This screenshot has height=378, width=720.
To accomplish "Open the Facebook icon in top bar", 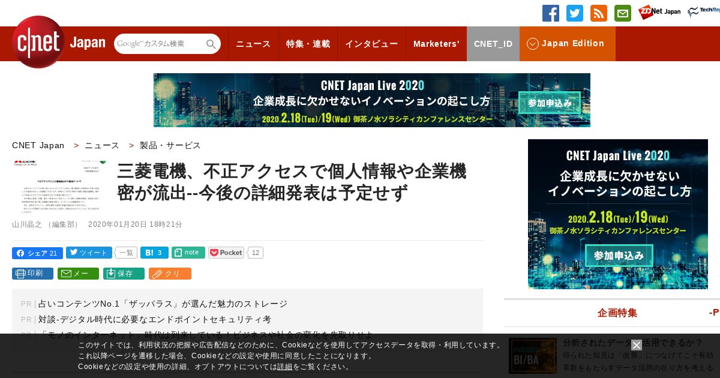I will pyautogui.click(x=551, y=13).
